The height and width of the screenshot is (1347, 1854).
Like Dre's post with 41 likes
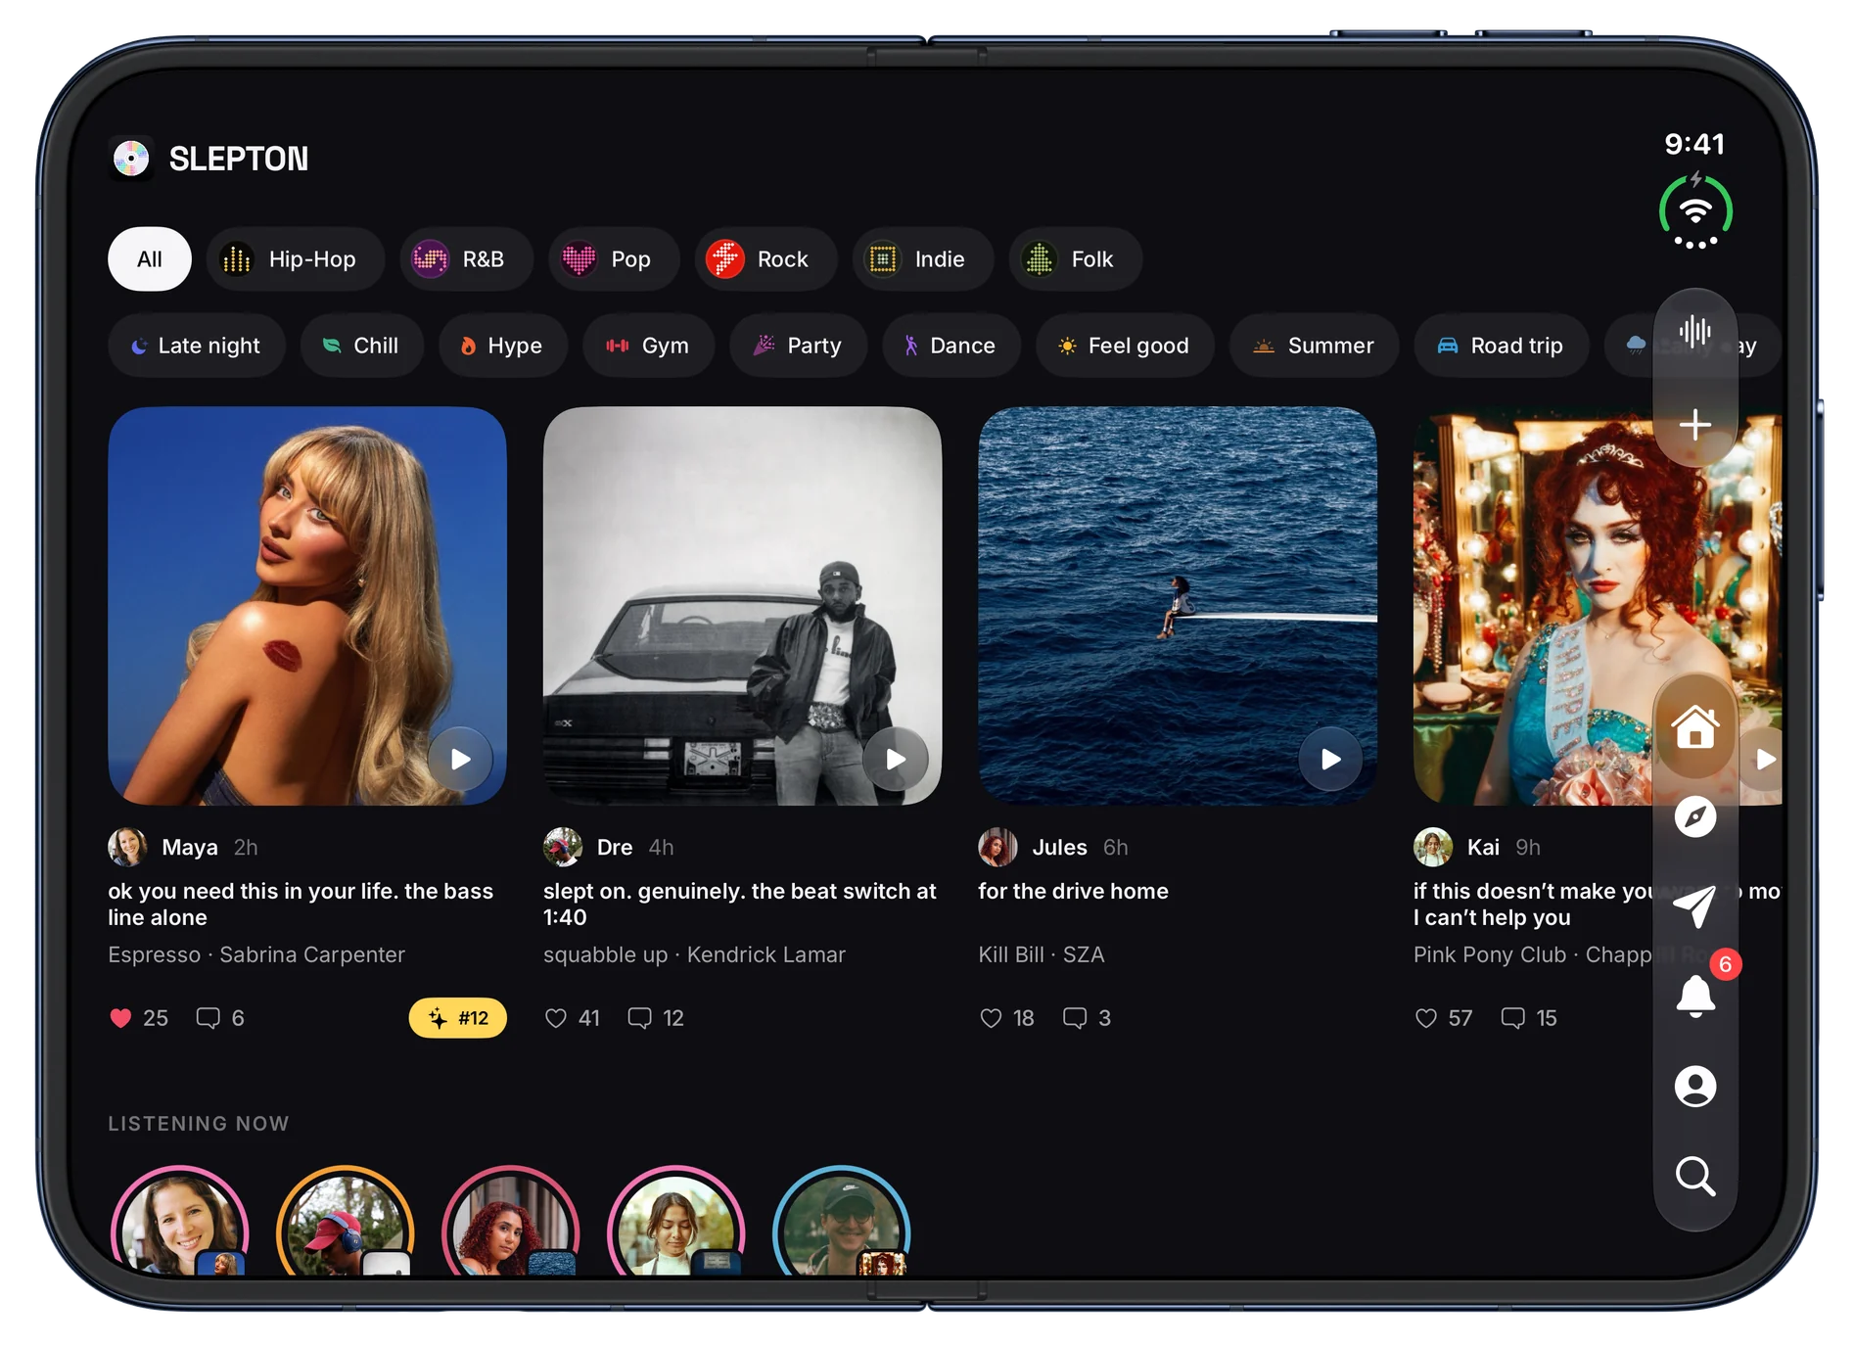(x=556, y=1018)
